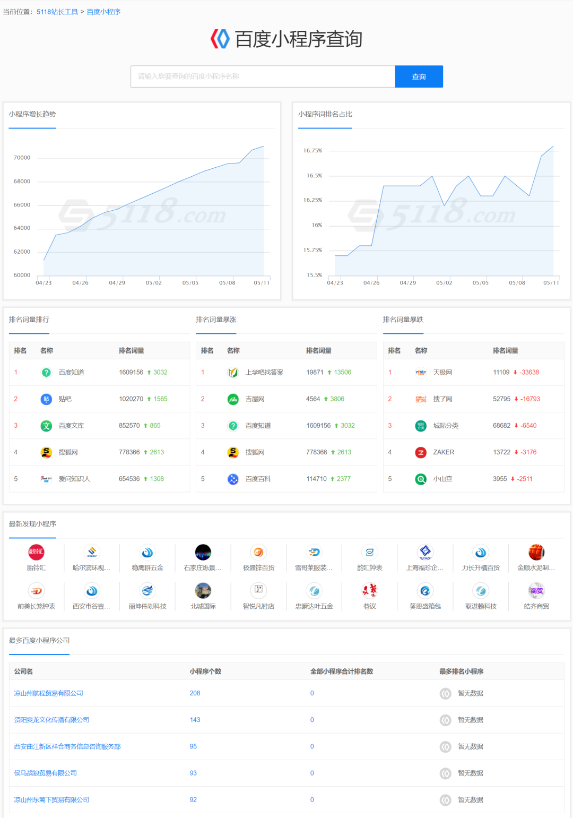The height and width of the screenshot is (818, 573).
Task: Go to 5118站长工具 in the breadcrumb
Action: click(57, 12)
